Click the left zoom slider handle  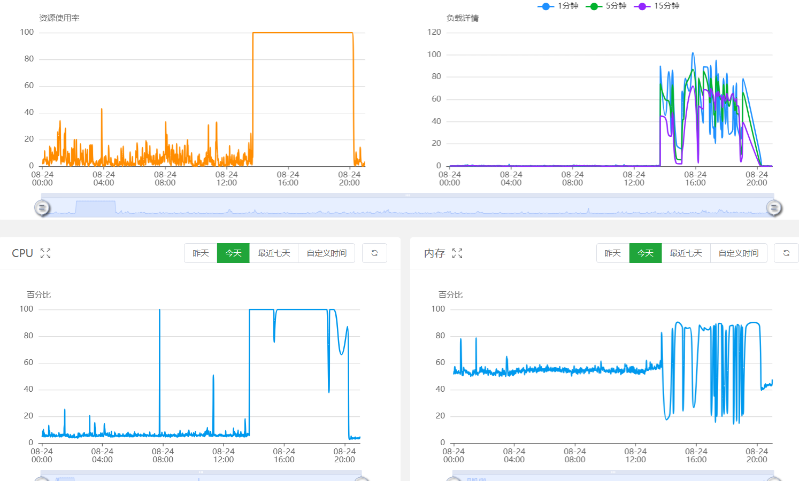pos(42,208)
